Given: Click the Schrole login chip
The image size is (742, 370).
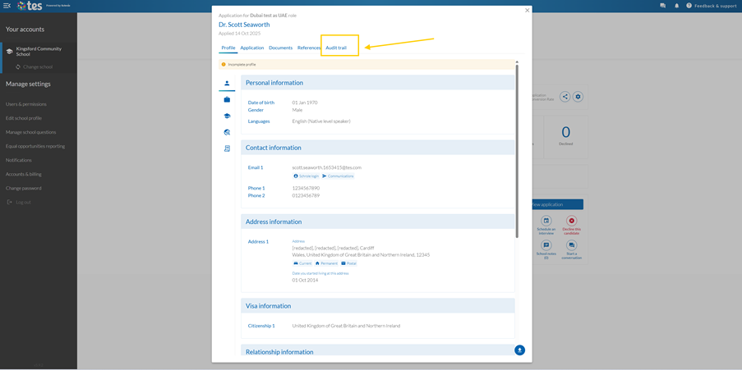Looking at the screenshot, I should (x=306, y=176).
